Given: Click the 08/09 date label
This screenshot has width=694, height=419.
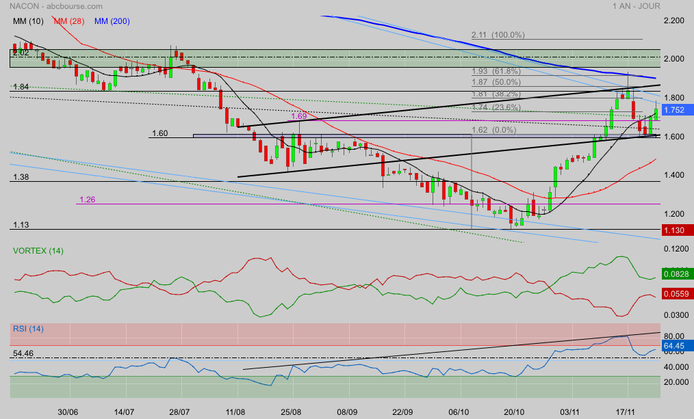Looking at the screenshot, I should point(347,412).
